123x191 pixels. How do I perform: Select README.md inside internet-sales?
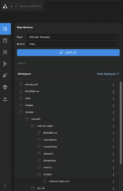(50, 133)
